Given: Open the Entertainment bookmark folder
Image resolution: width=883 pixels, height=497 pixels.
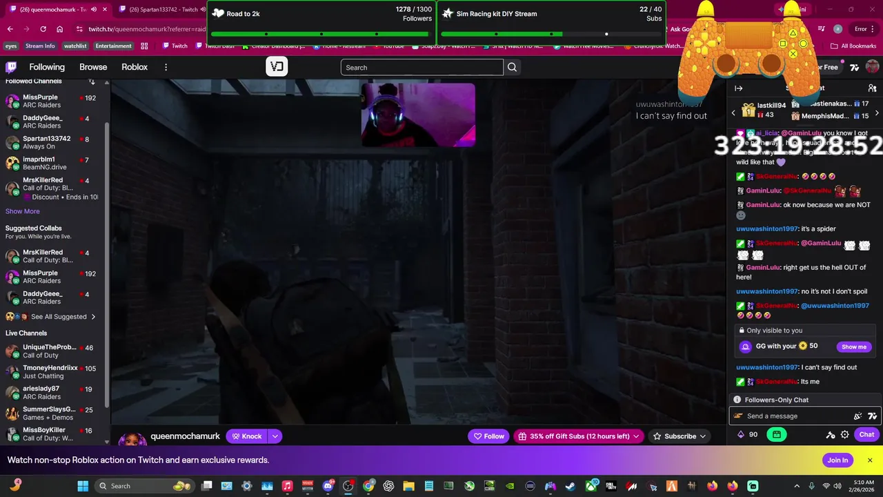Looking at the screenshot, I should pyautogui.click(x=113, y=46).
